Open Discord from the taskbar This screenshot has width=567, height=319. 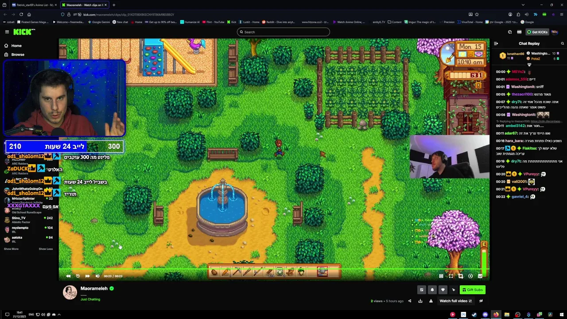coord(485,315)
